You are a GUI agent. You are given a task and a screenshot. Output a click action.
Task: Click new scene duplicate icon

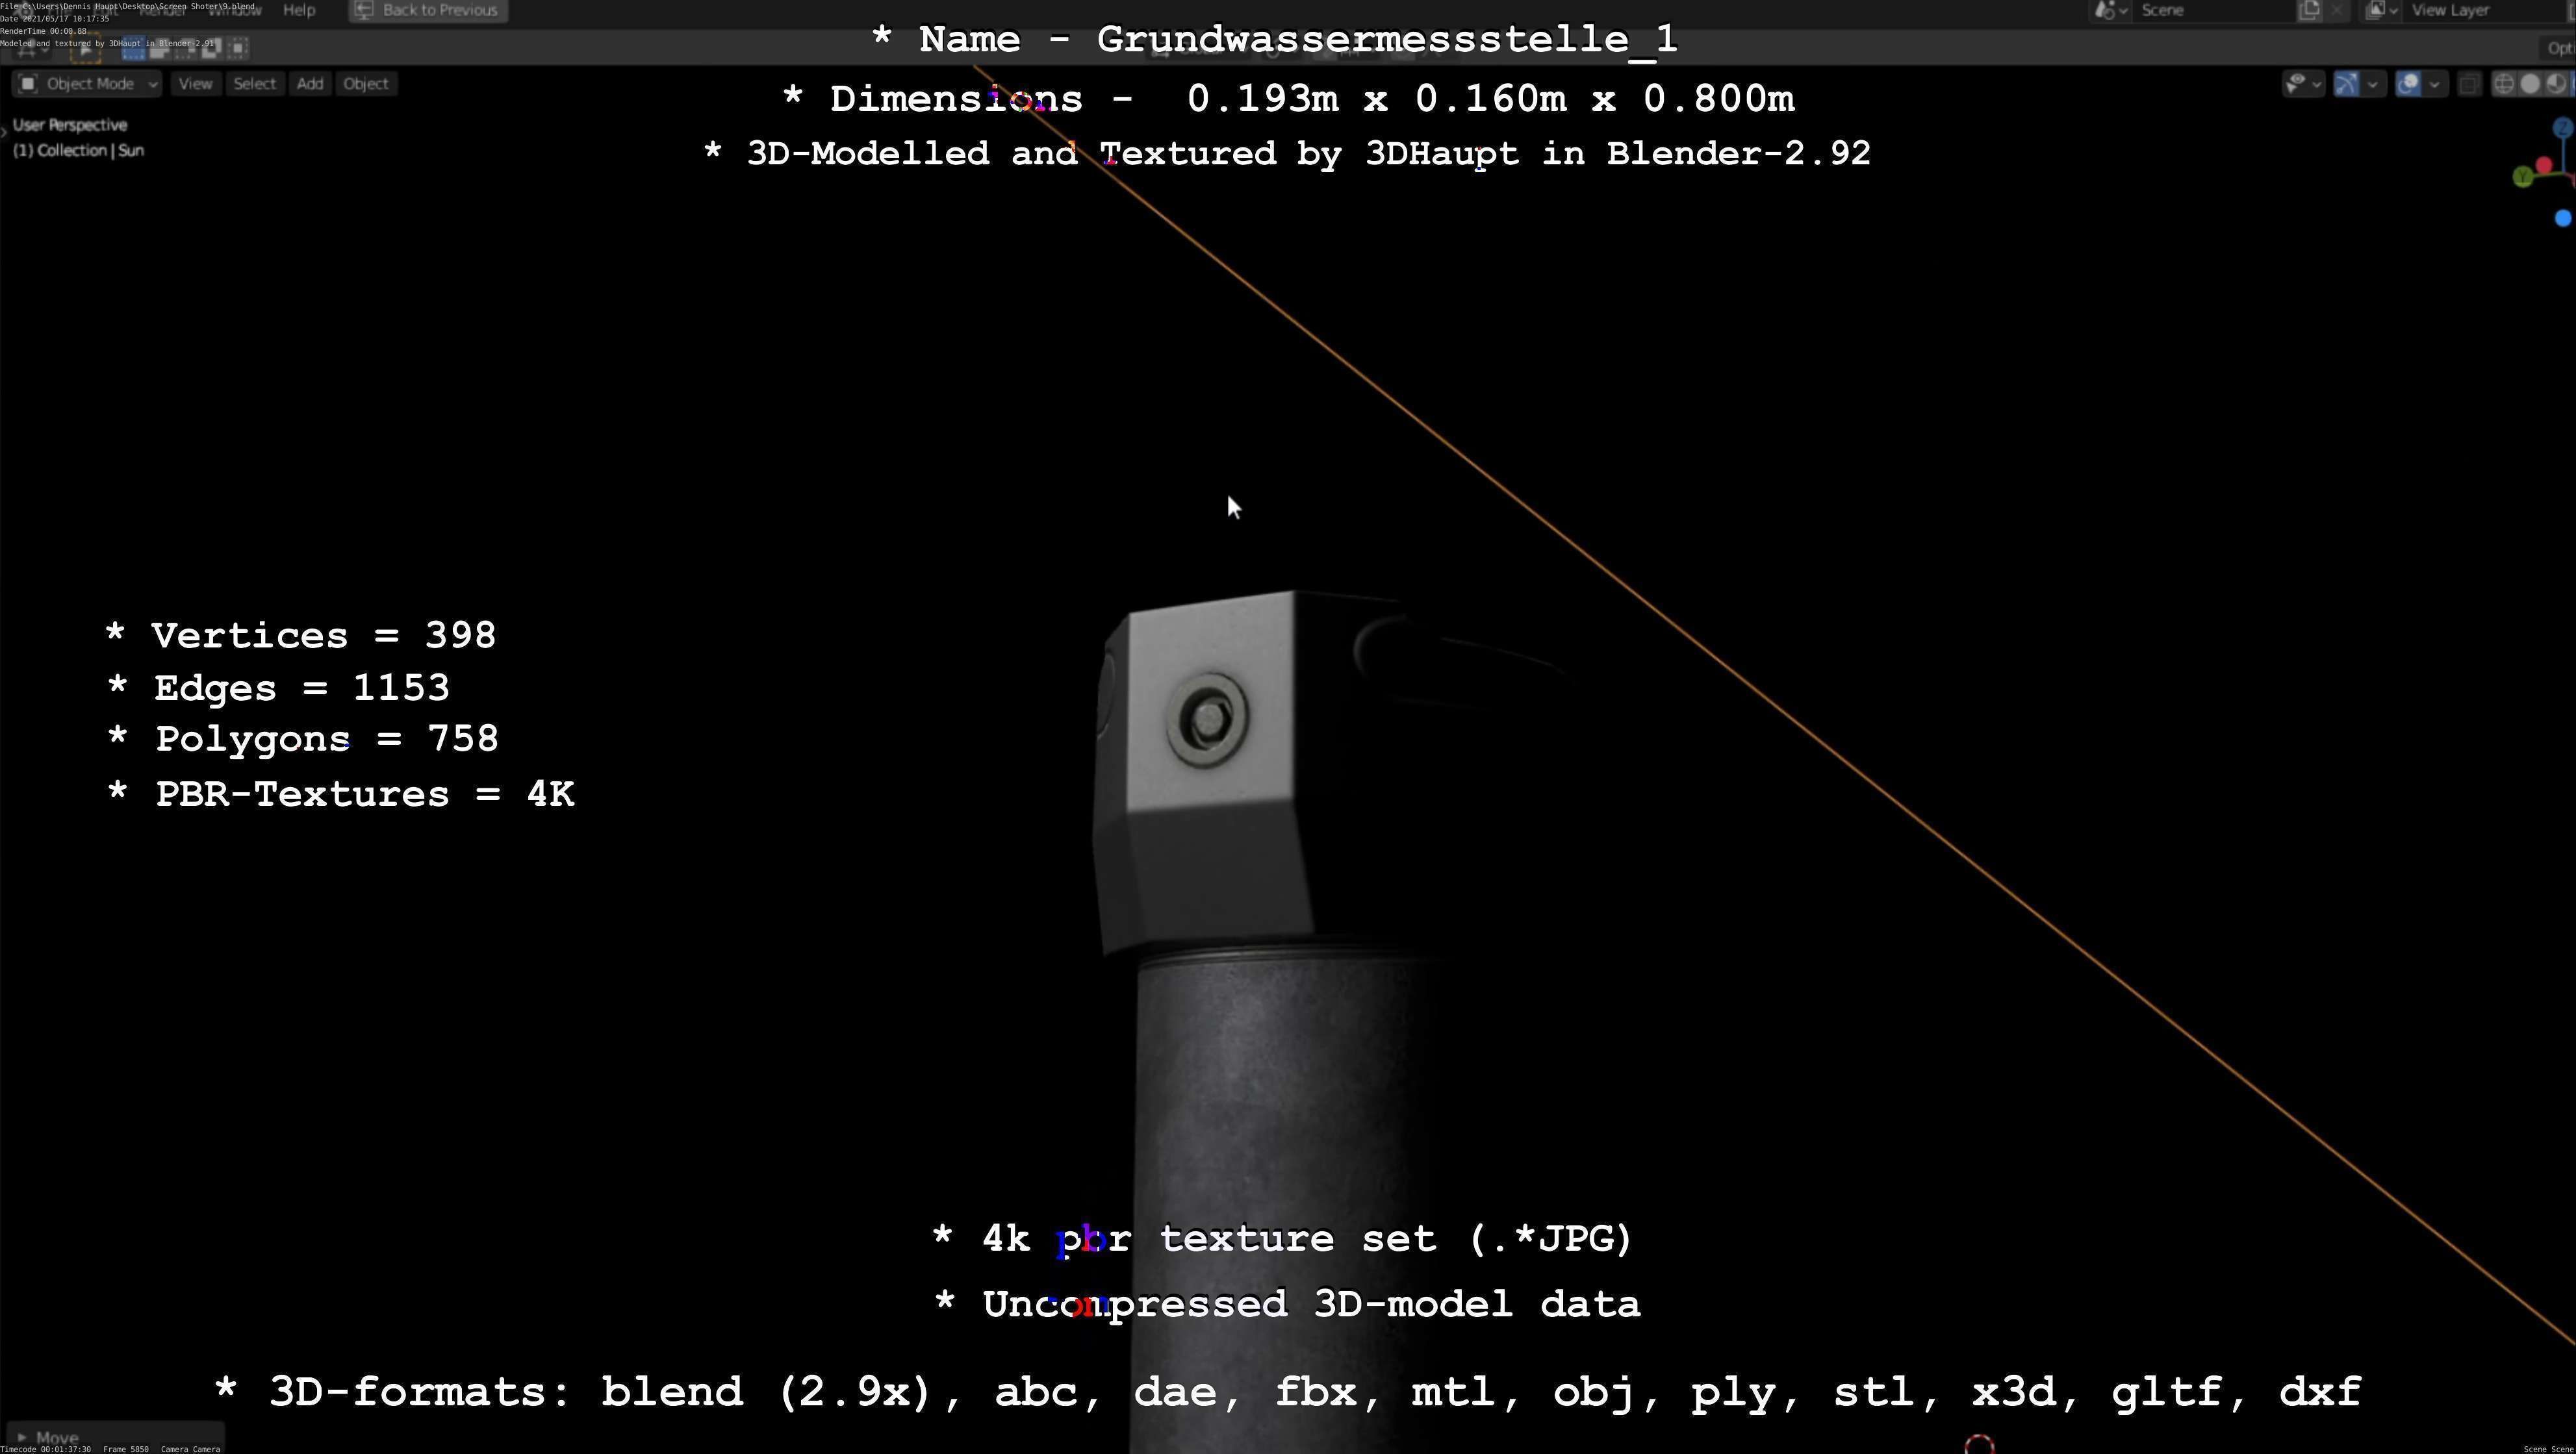[x=2309, y=10]
